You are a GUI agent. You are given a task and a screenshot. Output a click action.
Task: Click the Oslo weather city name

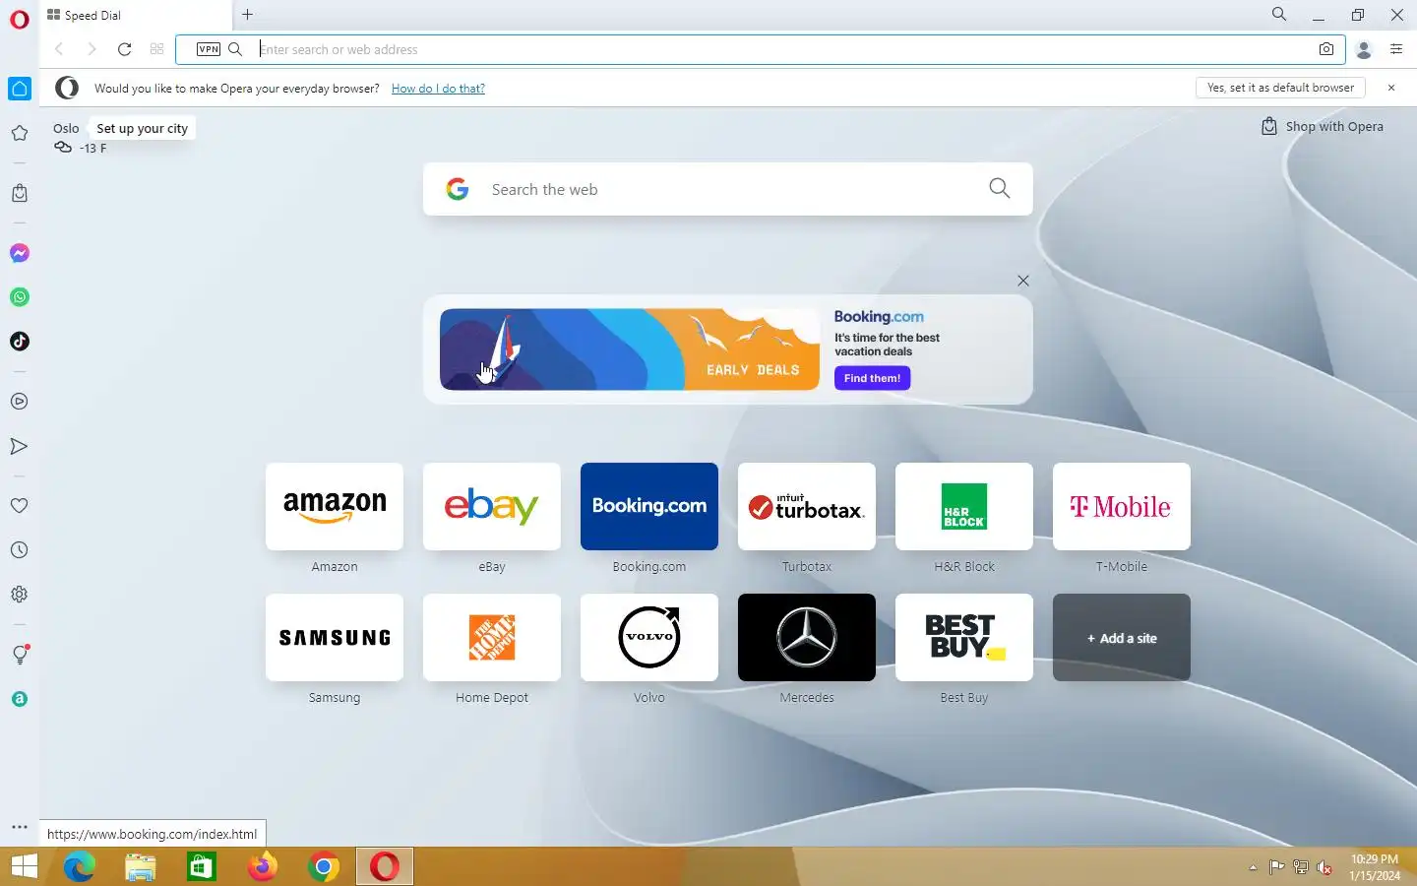[66, 128]
